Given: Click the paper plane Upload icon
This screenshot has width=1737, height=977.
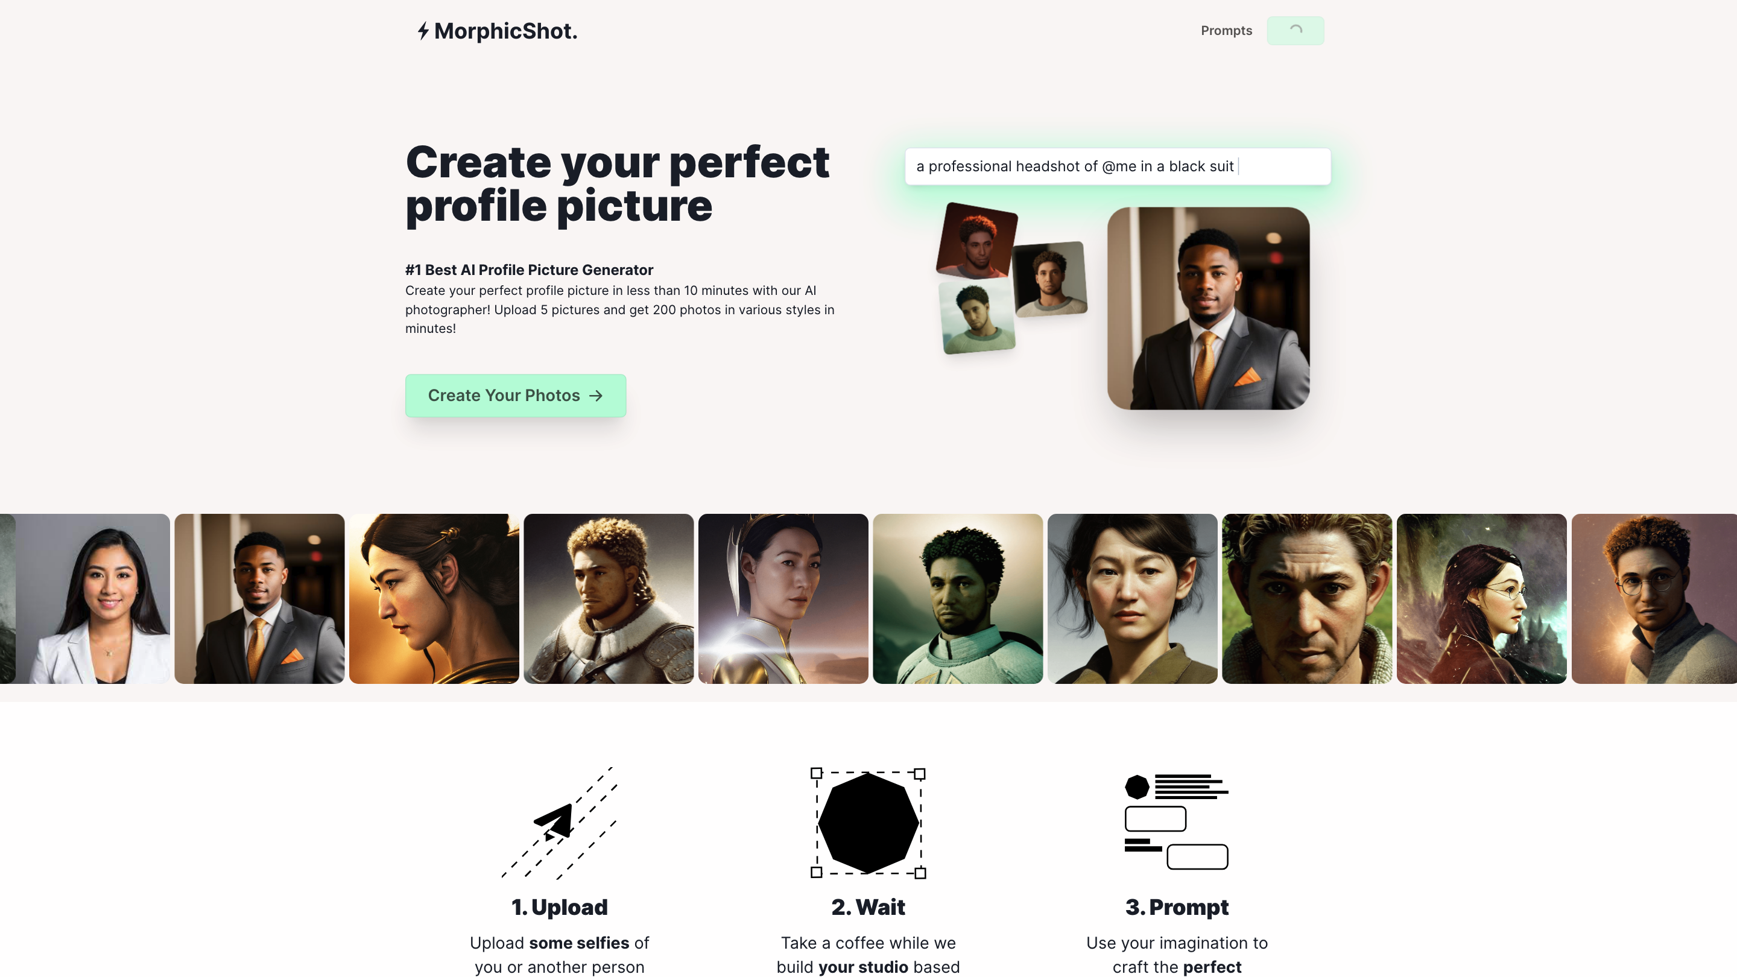Looking at the screenshot, I should (559, 822).
